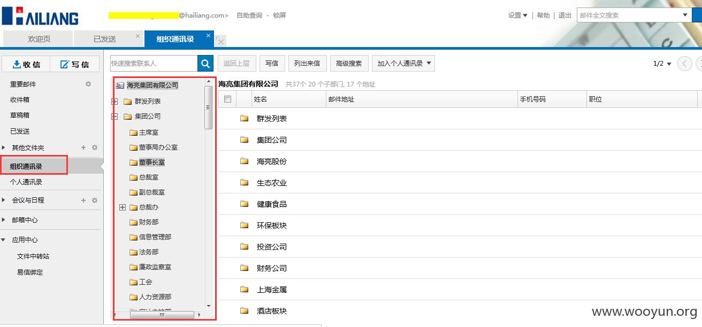Click 收信 button

26,64
